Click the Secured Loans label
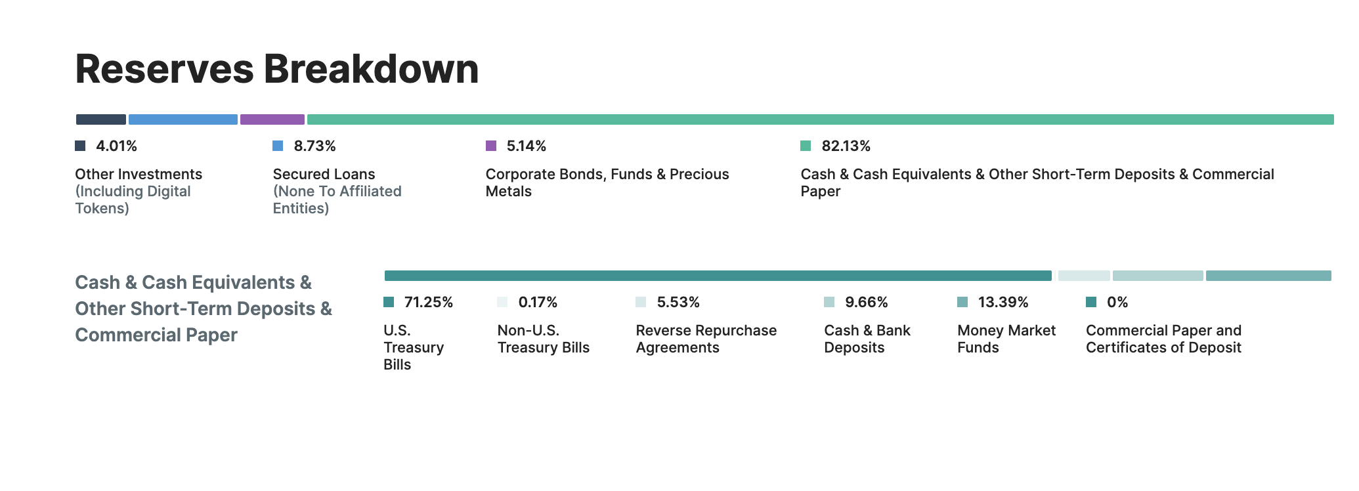The height and width of the screenshot is (491, 1359). point(324,174)
